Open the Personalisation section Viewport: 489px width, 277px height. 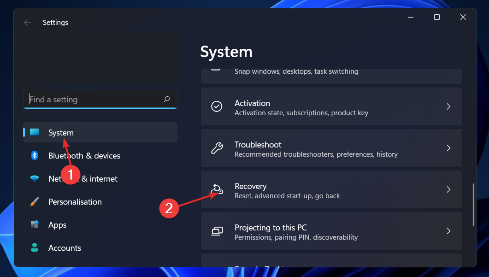point(75,202)
